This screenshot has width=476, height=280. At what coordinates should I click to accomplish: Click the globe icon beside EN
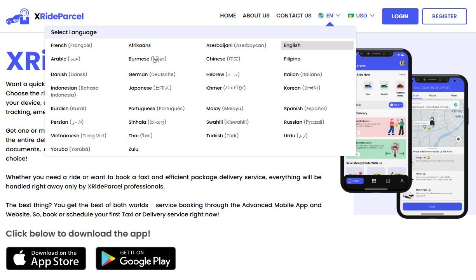[321, 16]
